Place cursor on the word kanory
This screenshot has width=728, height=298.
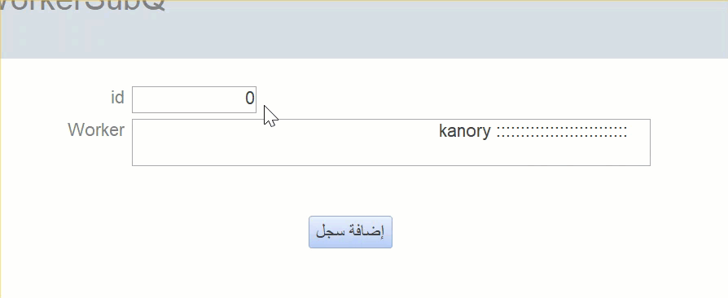(464, 131)
